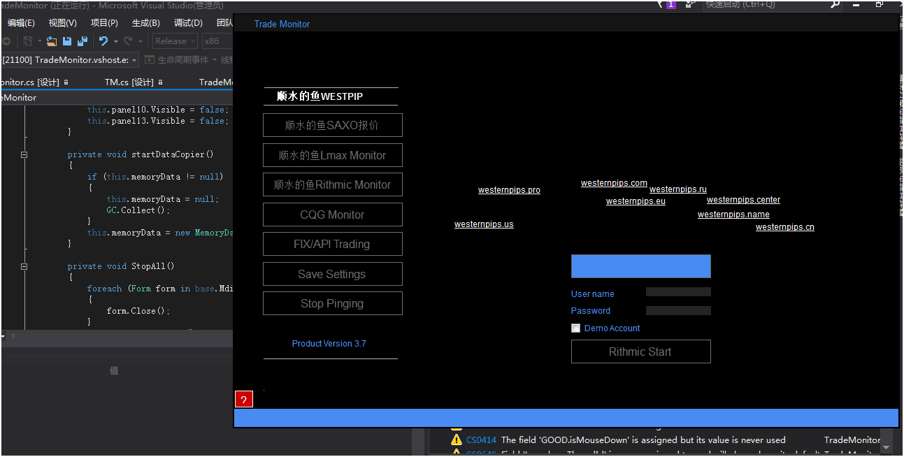Open westernpips.us link
This screenshot has height=457, width=904.
pos(484,224)
